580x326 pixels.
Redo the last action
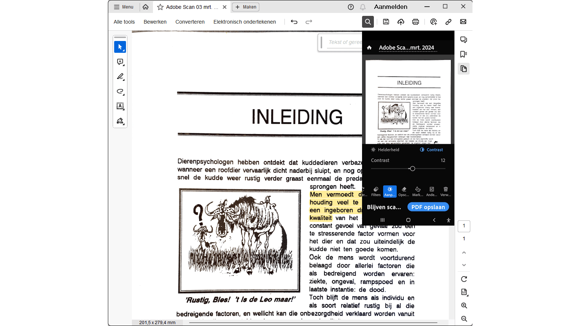[309, 22]
